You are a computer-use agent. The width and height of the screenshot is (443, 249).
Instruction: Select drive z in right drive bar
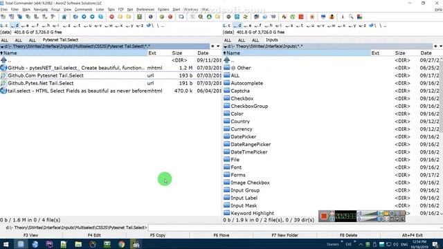(x=362, y=26)
